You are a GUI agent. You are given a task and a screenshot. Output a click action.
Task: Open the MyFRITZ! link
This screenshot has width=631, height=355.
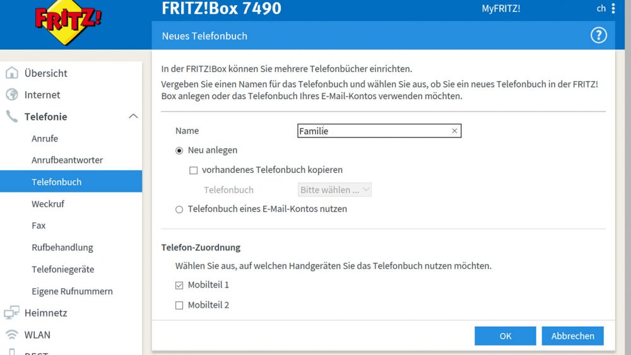501,8
